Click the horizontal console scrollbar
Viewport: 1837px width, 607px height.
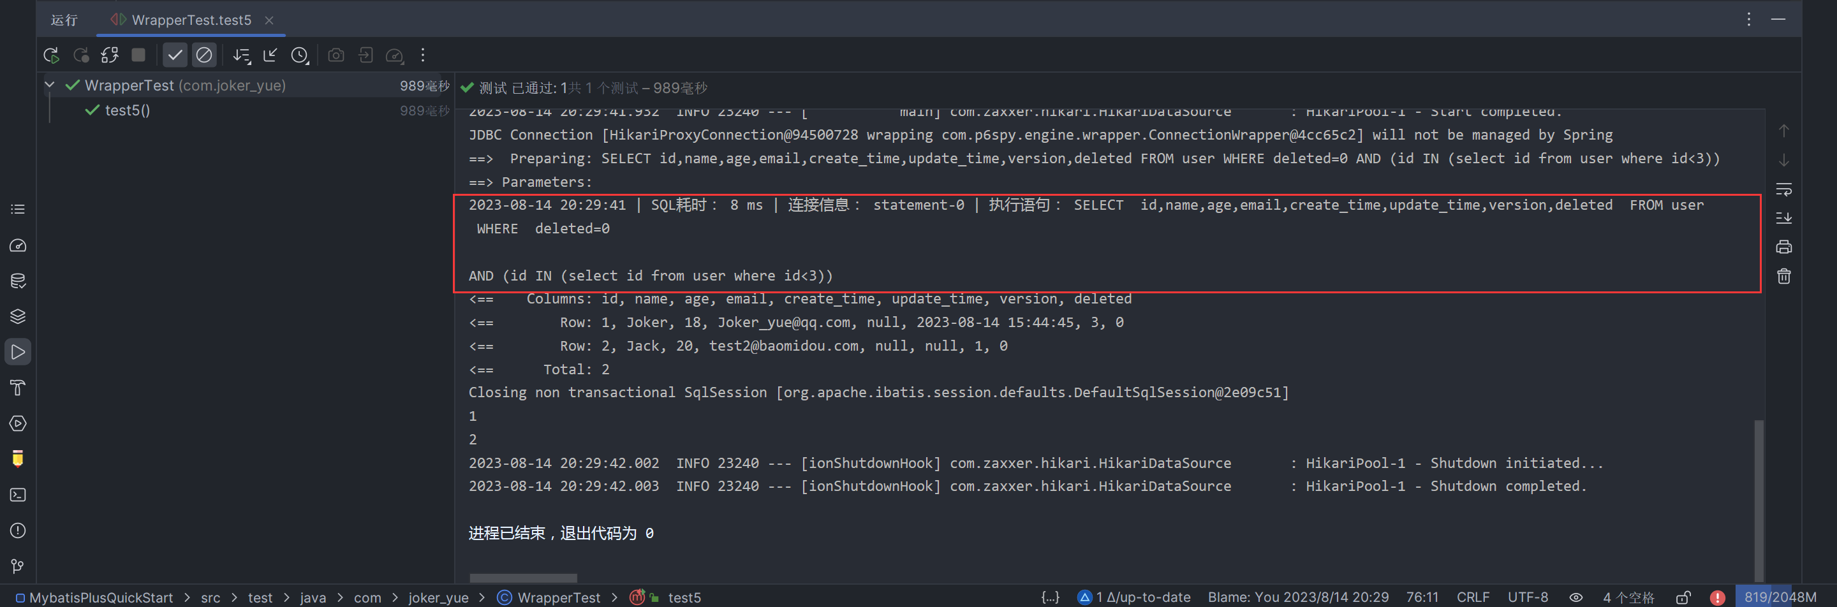tap(523, 578)
